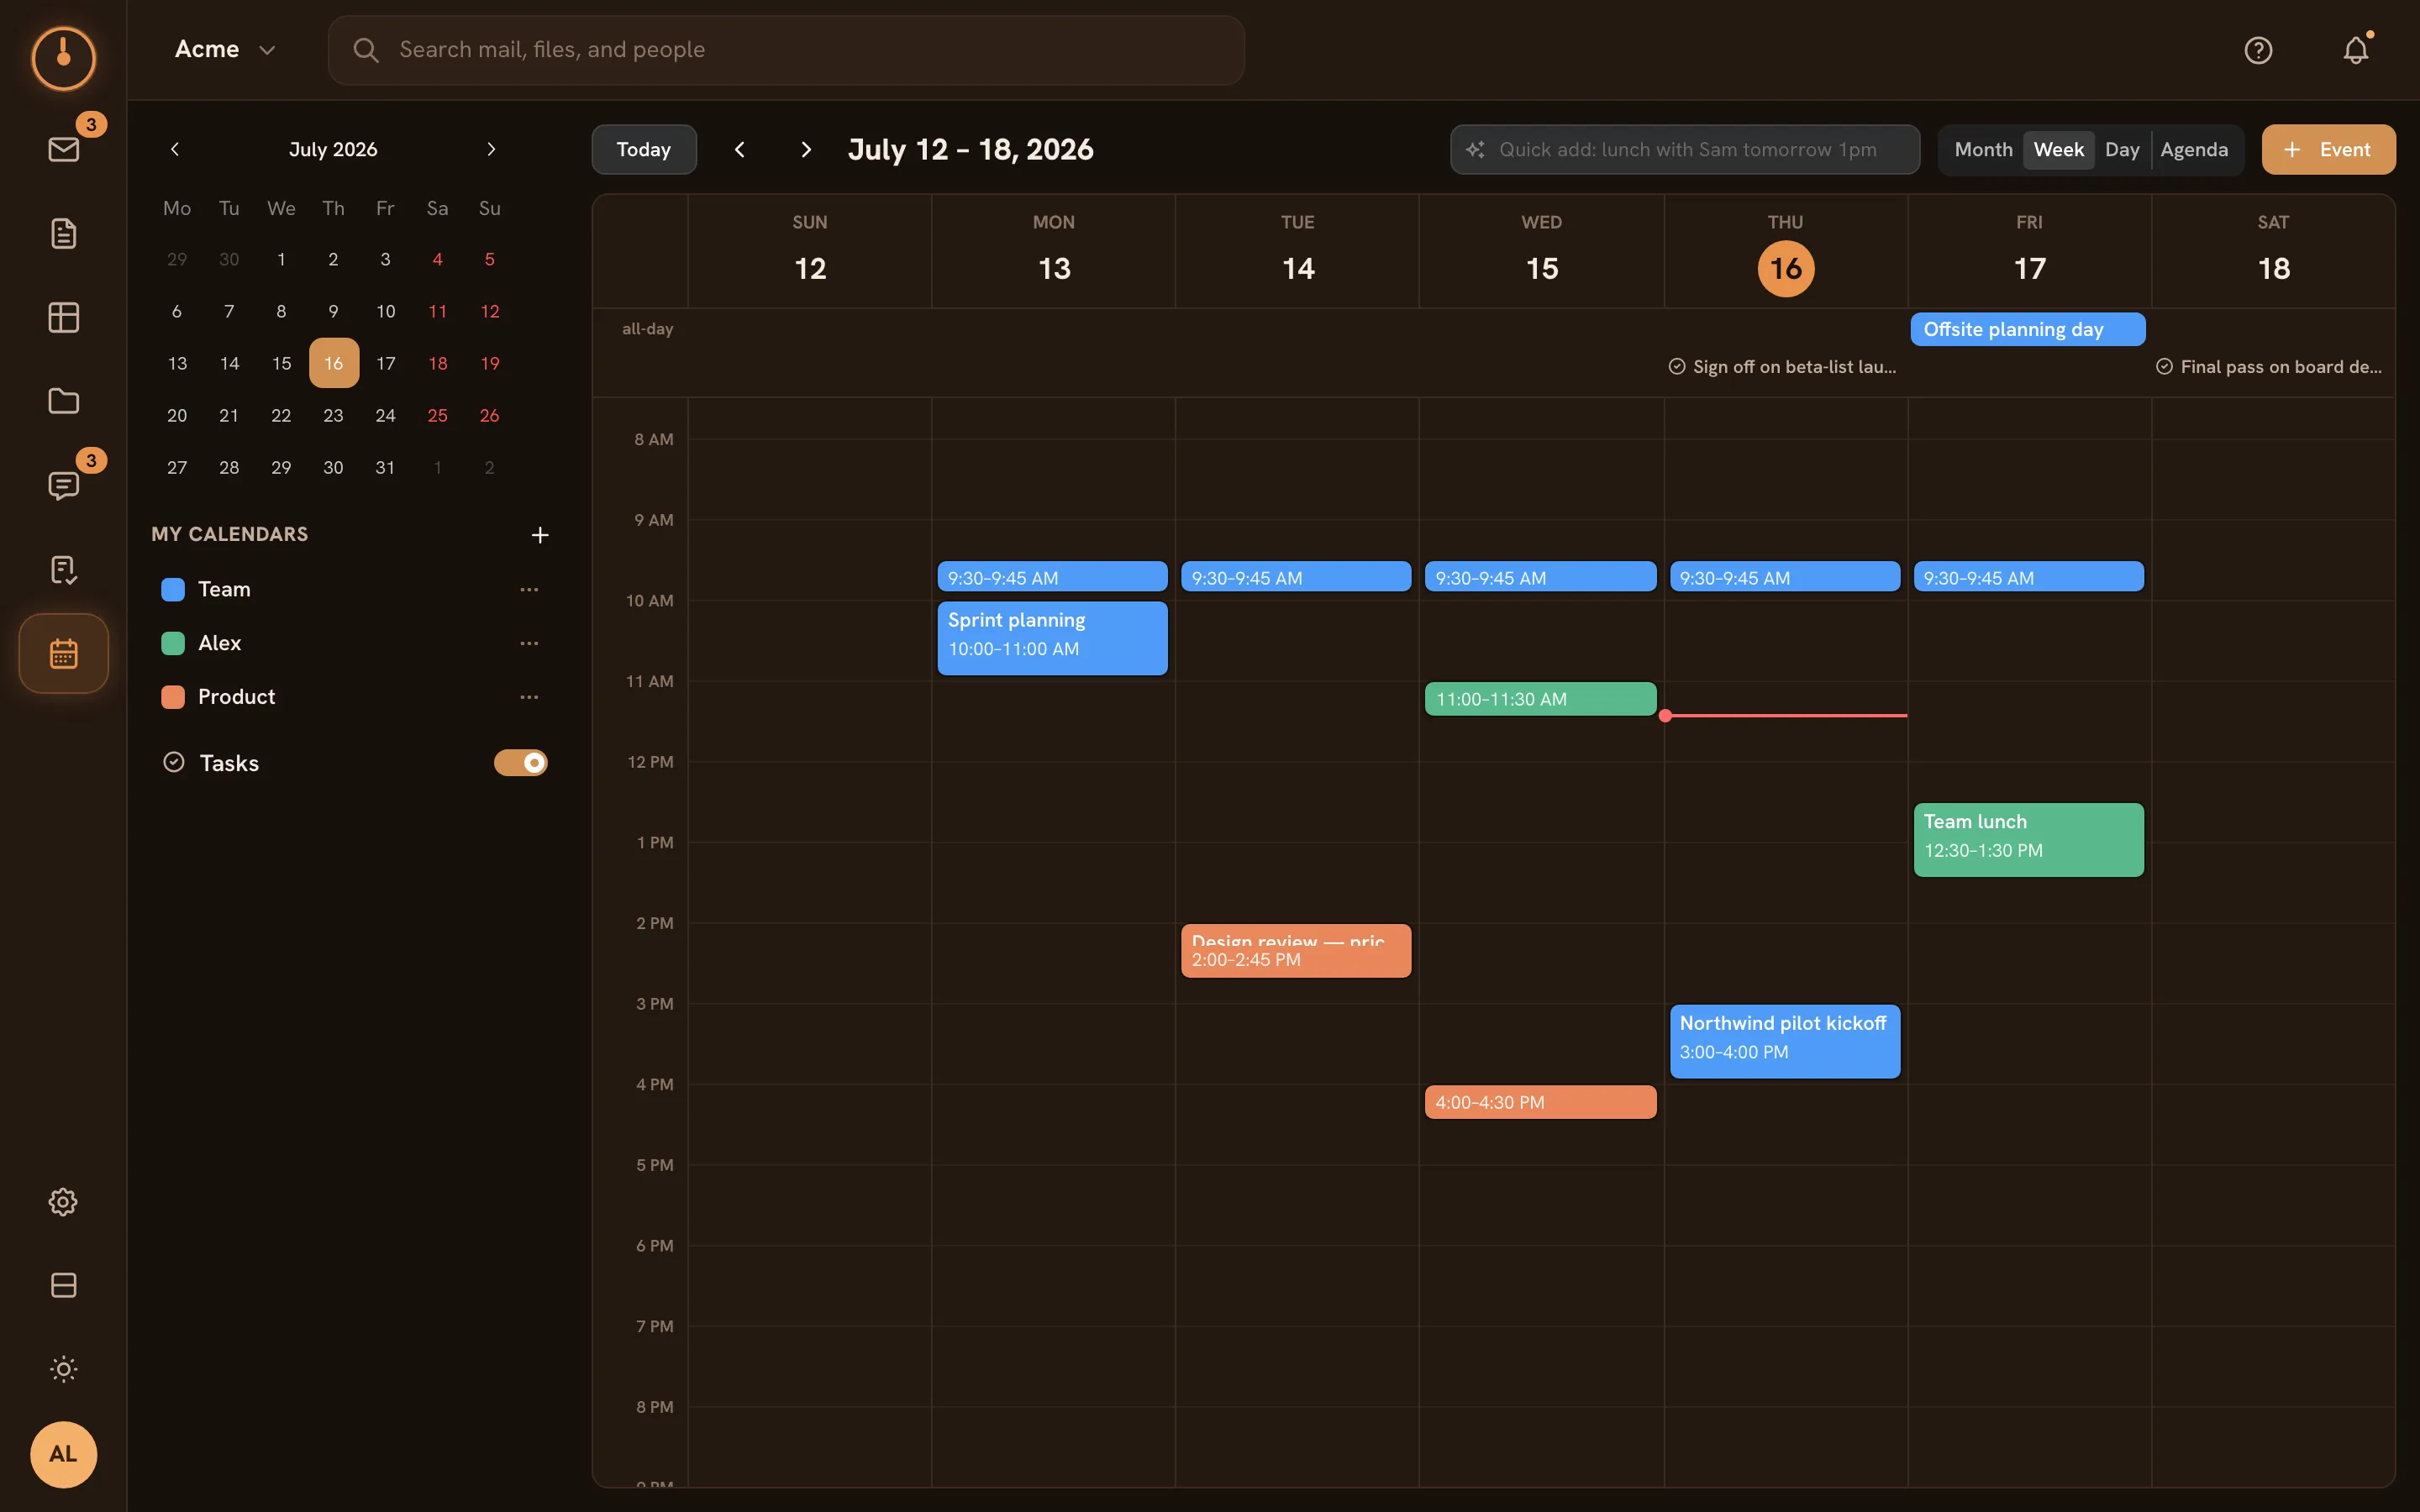2420x1512 pixels.
Task: Select July 31 in mini calendar
Action: point(386,468)
